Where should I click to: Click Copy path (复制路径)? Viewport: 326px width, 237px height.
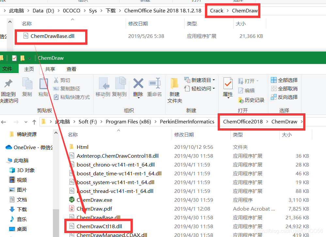[x=67, y=89]
